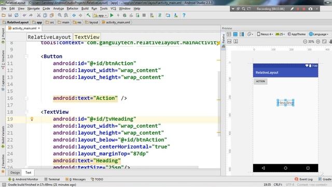Open the orientation dropdown in preview
332x187 pixels.
point(250,34)
